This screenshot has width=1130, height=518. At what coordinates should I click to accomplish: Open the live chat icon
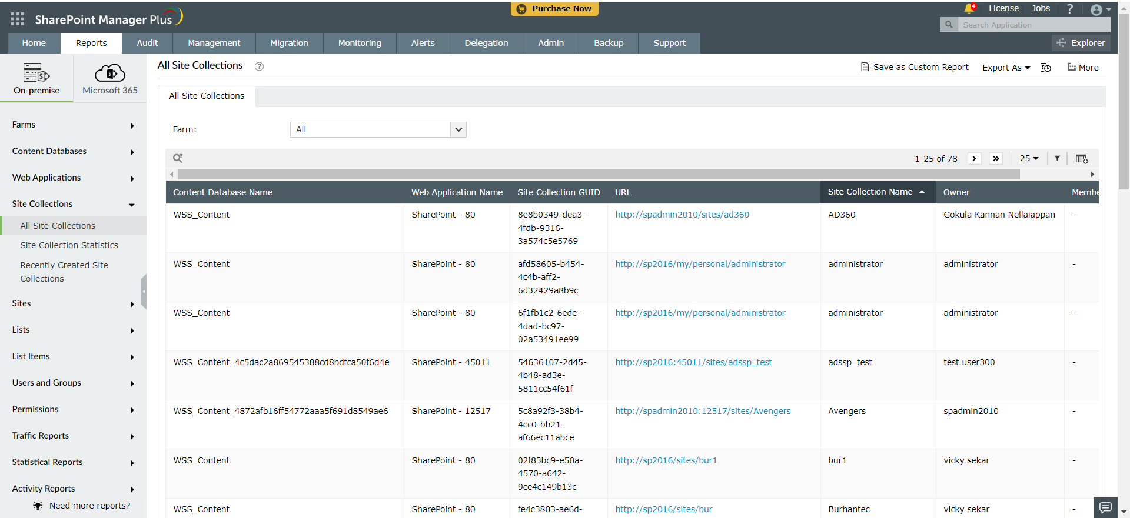1105,507
